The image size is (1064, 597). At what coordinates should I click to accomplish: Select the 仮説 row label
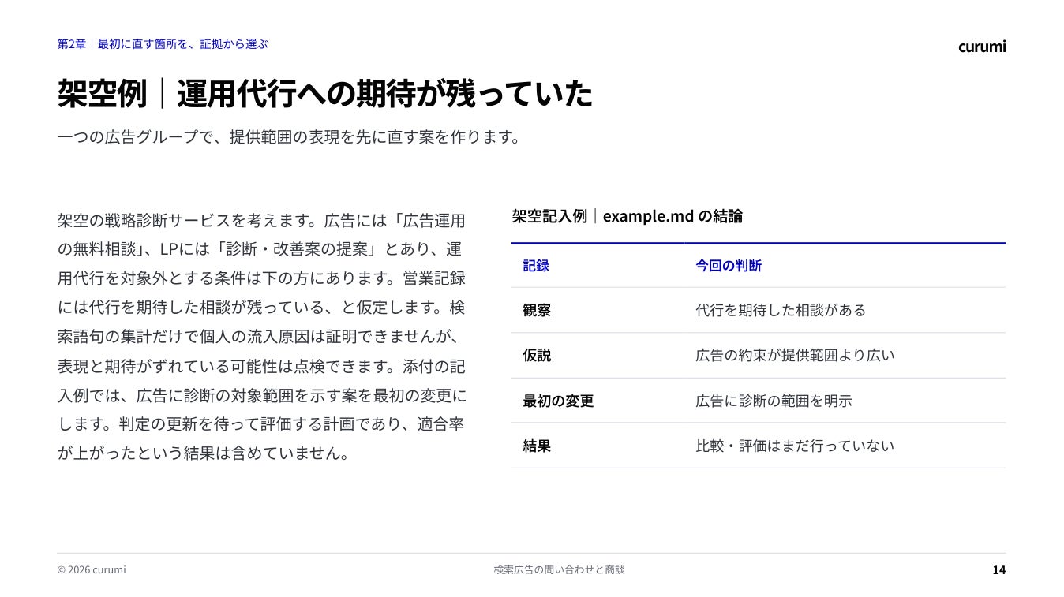coord(537,356)
